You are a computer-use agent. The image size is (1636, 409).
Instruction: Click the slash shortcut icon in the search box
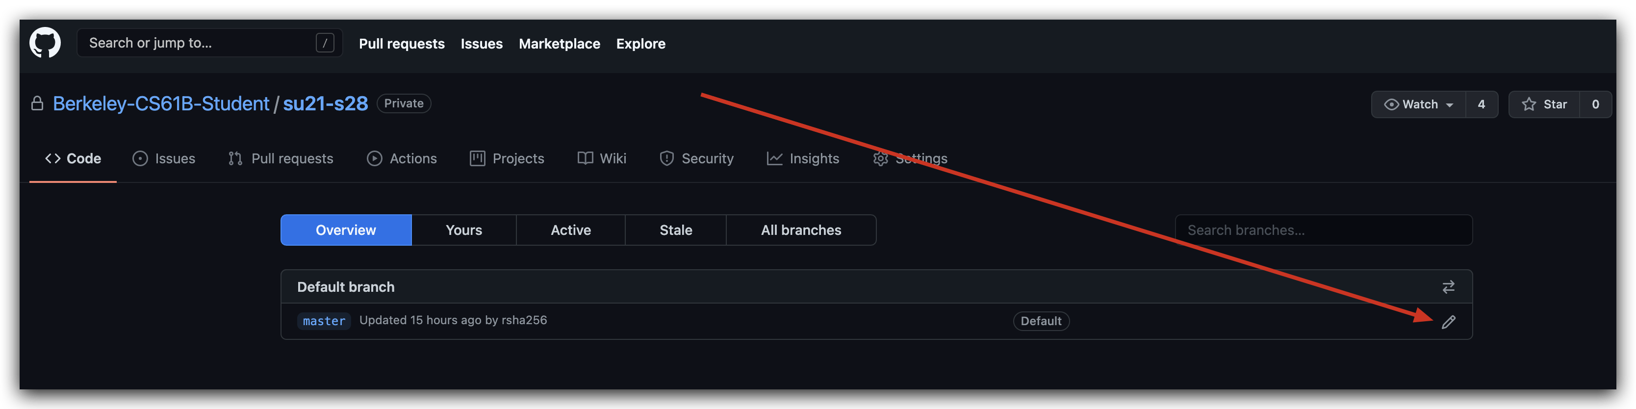pyautogui.click(x=325, y=43)
